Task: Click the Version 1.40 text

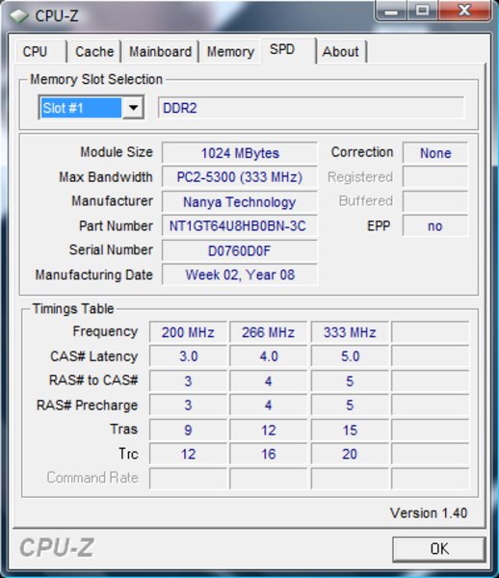Action: coord(429,512)
